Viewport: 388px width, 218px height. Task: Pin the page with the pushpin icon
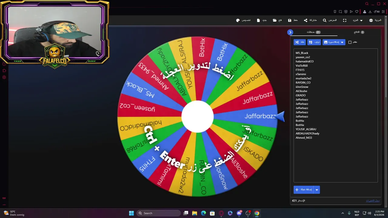(335, 12)
